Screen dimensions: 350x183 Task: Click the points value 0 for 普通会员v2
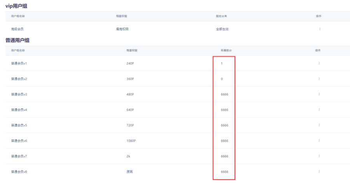[222, 79]
